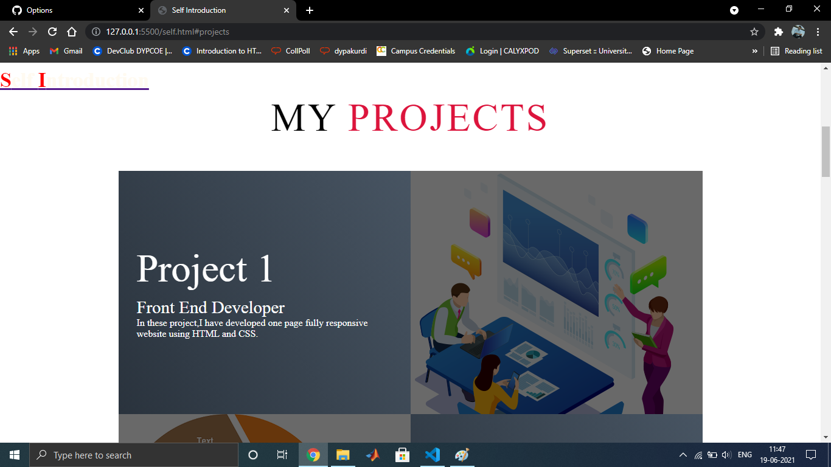Open DevClub DYPCOE bookmark
Viewport: 831px width, 467px height.
132,51
